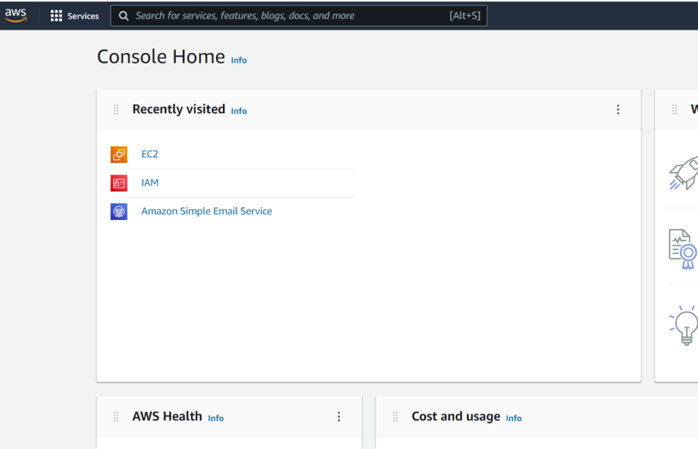Click the light bulb icon
This screenshot has height=449, width=698.
click(x=684, y=325)
